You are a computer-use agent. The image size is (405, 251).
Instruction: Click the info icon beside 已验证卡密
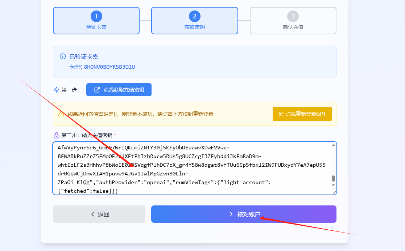pos(62,57)
